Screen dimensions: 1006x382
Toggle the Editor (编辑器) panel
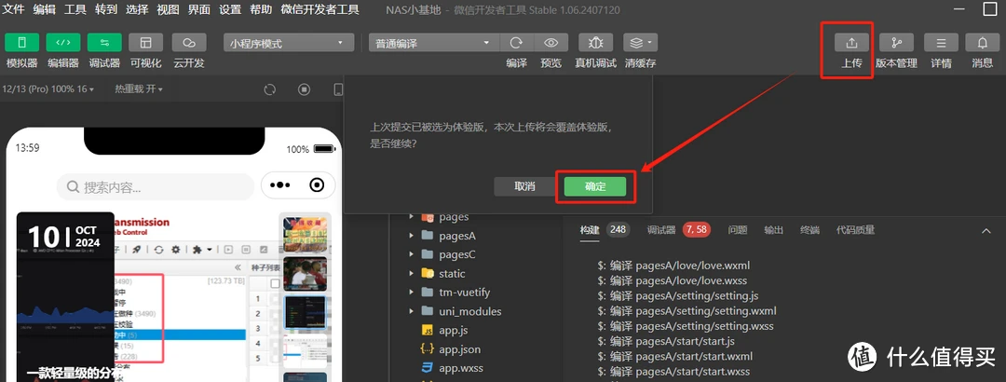pos(63,43)
